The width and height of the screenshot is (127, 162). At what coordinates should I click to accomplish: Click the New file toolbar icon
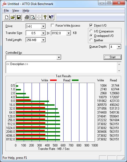7,17
